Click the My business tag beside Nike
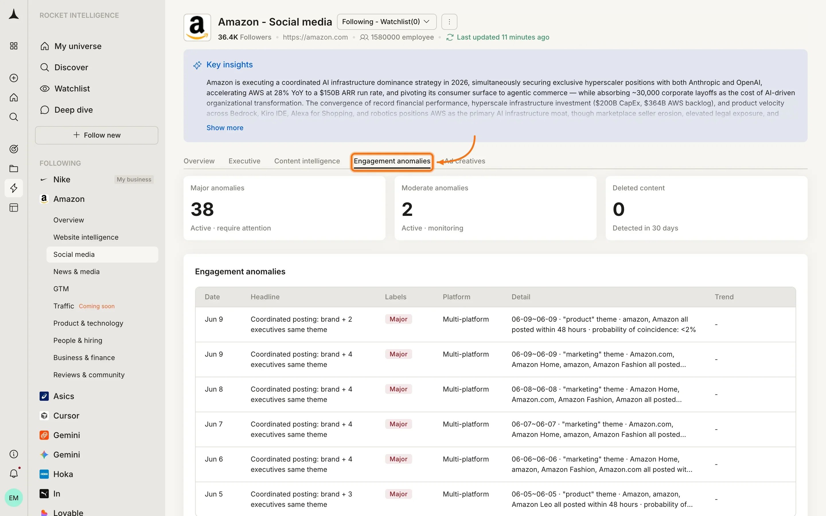826x516 pixels. 134,179
